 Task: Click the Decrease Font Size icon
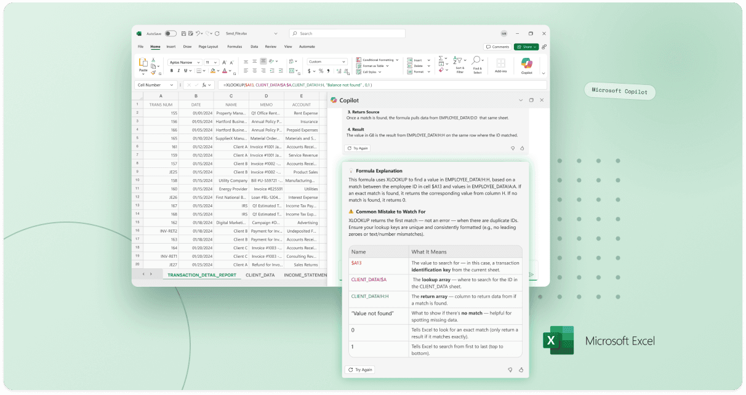231,62
